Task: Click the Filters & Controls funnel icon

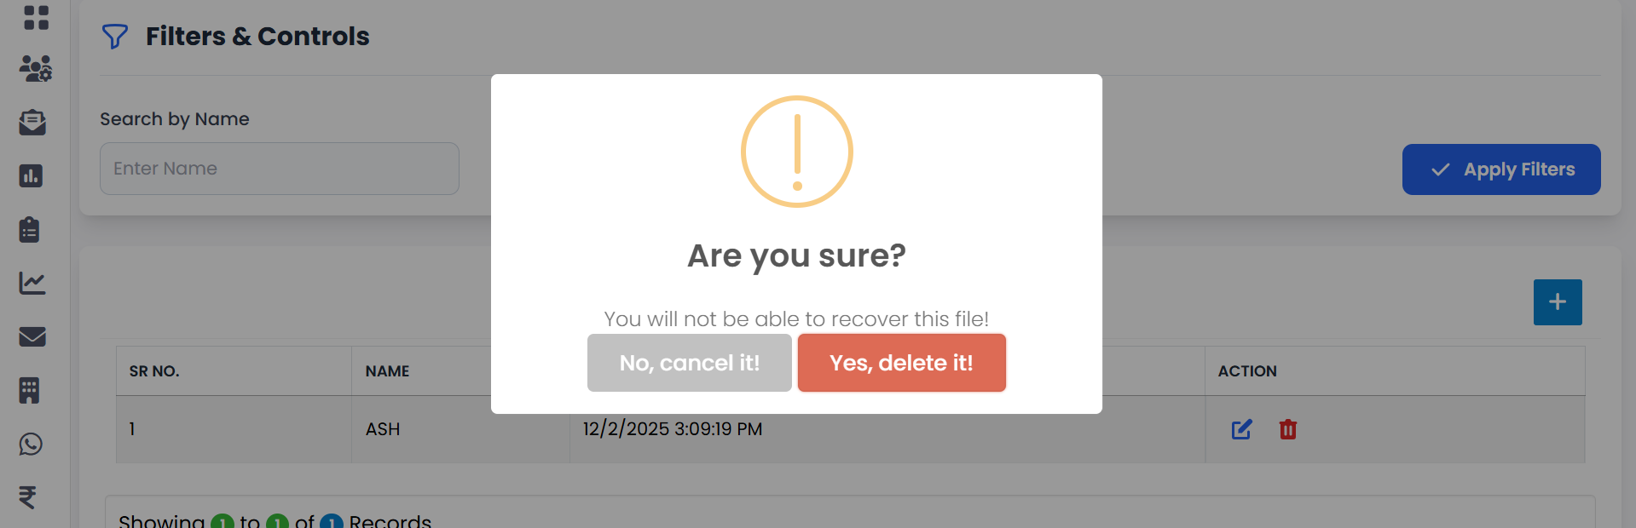Action: [114, 37]
